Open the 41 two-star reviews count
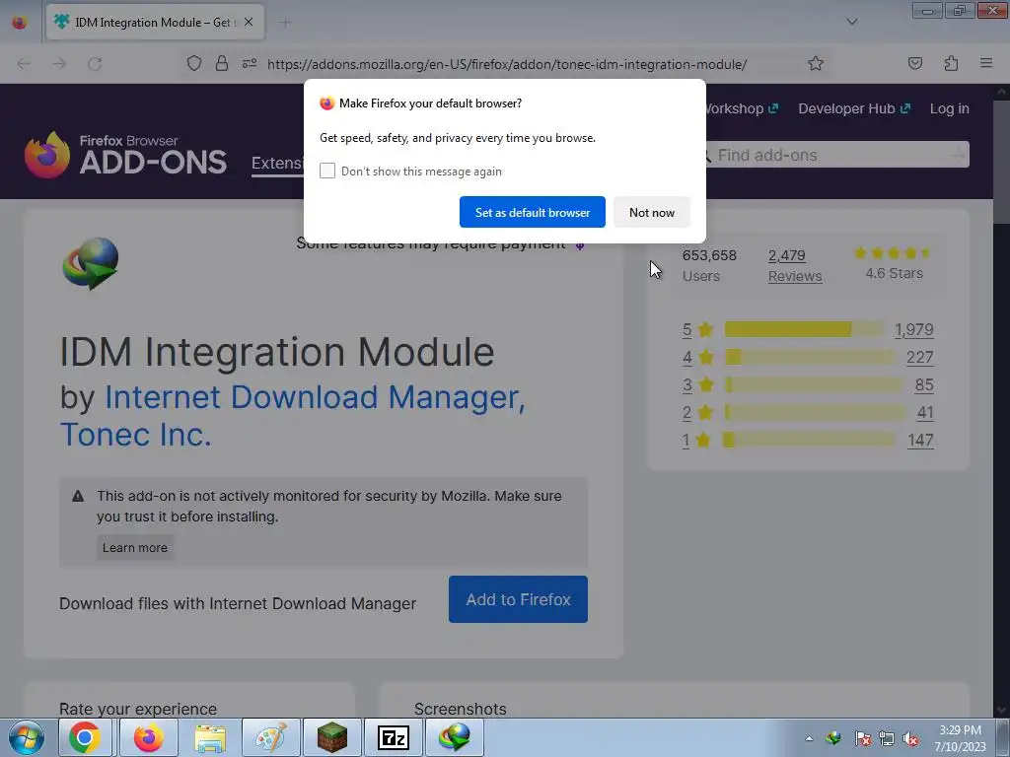Image resolution: width=1010 pixels, height=757 pixels. pos(925,413)
